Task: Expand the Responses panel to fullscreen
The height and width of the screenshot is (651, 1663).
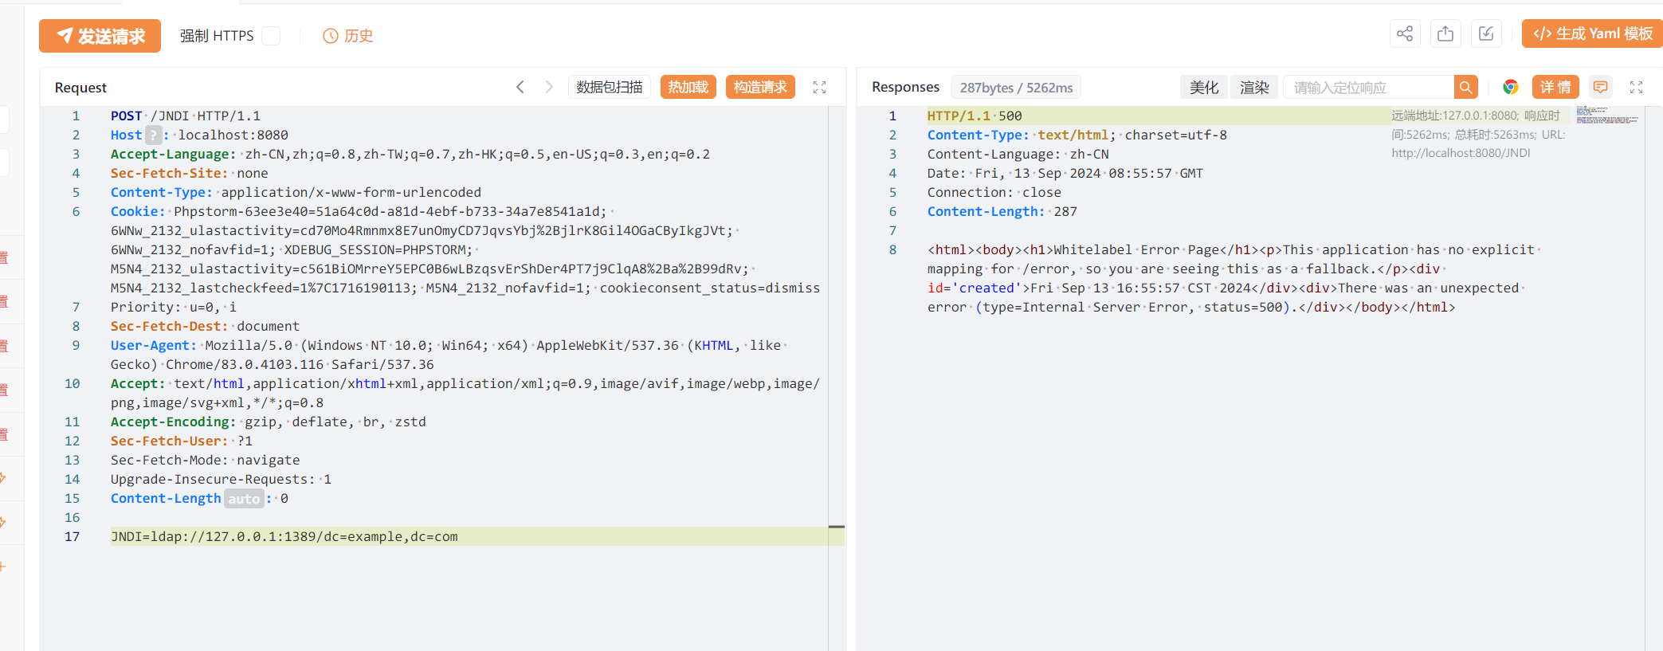Action: pos(1637,88)
